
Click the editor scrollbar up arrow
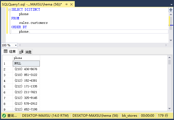171,15
